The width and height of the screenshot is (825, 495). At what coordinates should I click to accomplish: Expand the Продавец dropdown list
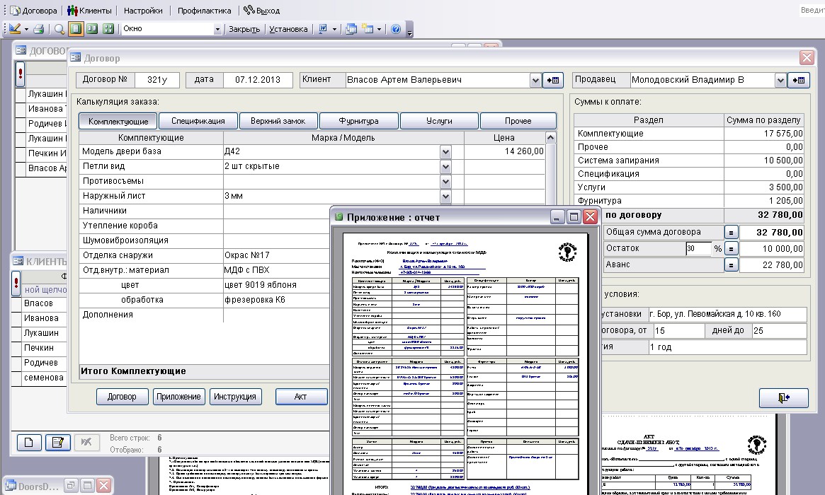(x=780, y=81)
